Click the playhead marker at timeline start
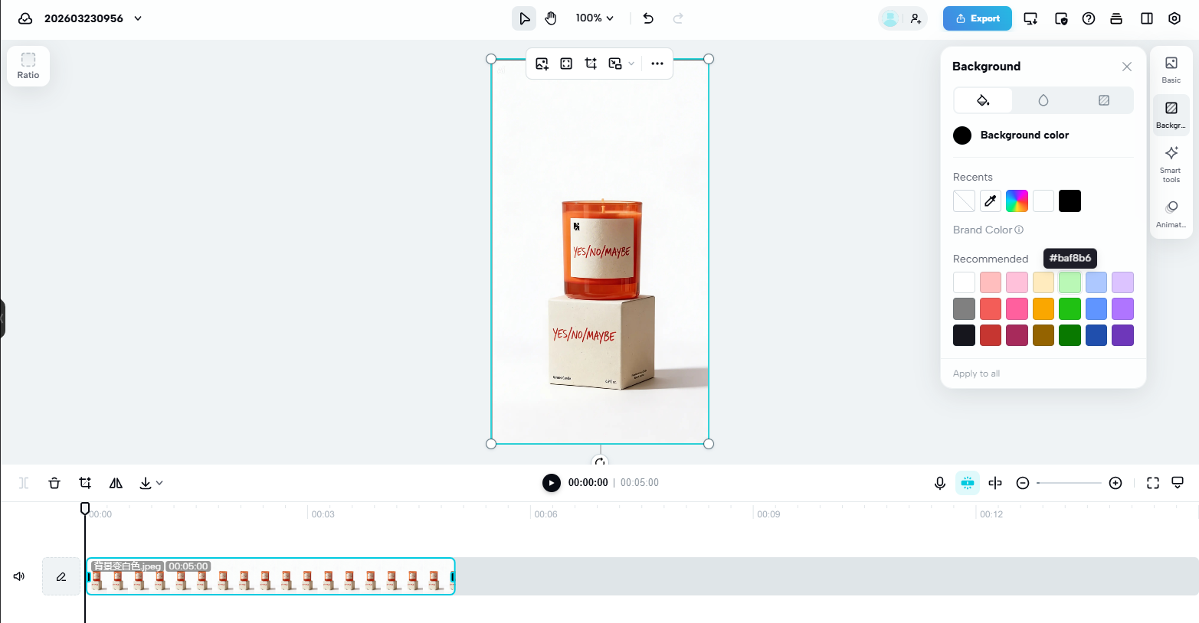 (x=85, y=508)
